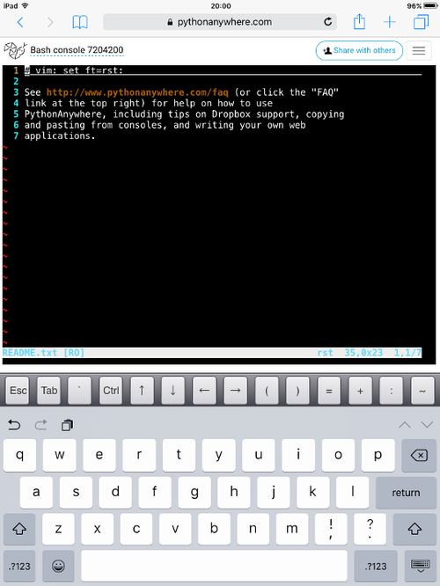The height and width of the screenshot is (586, 440).
Task: Click the rst filetype in status line
Action: 325,353
